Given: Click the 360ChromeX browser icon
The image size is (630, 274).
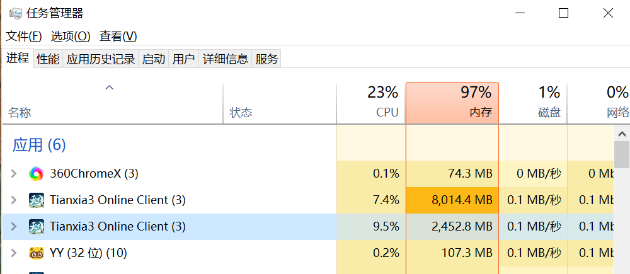Looking at the screenshot, I should pyautogui.click(x=36, y=174).
